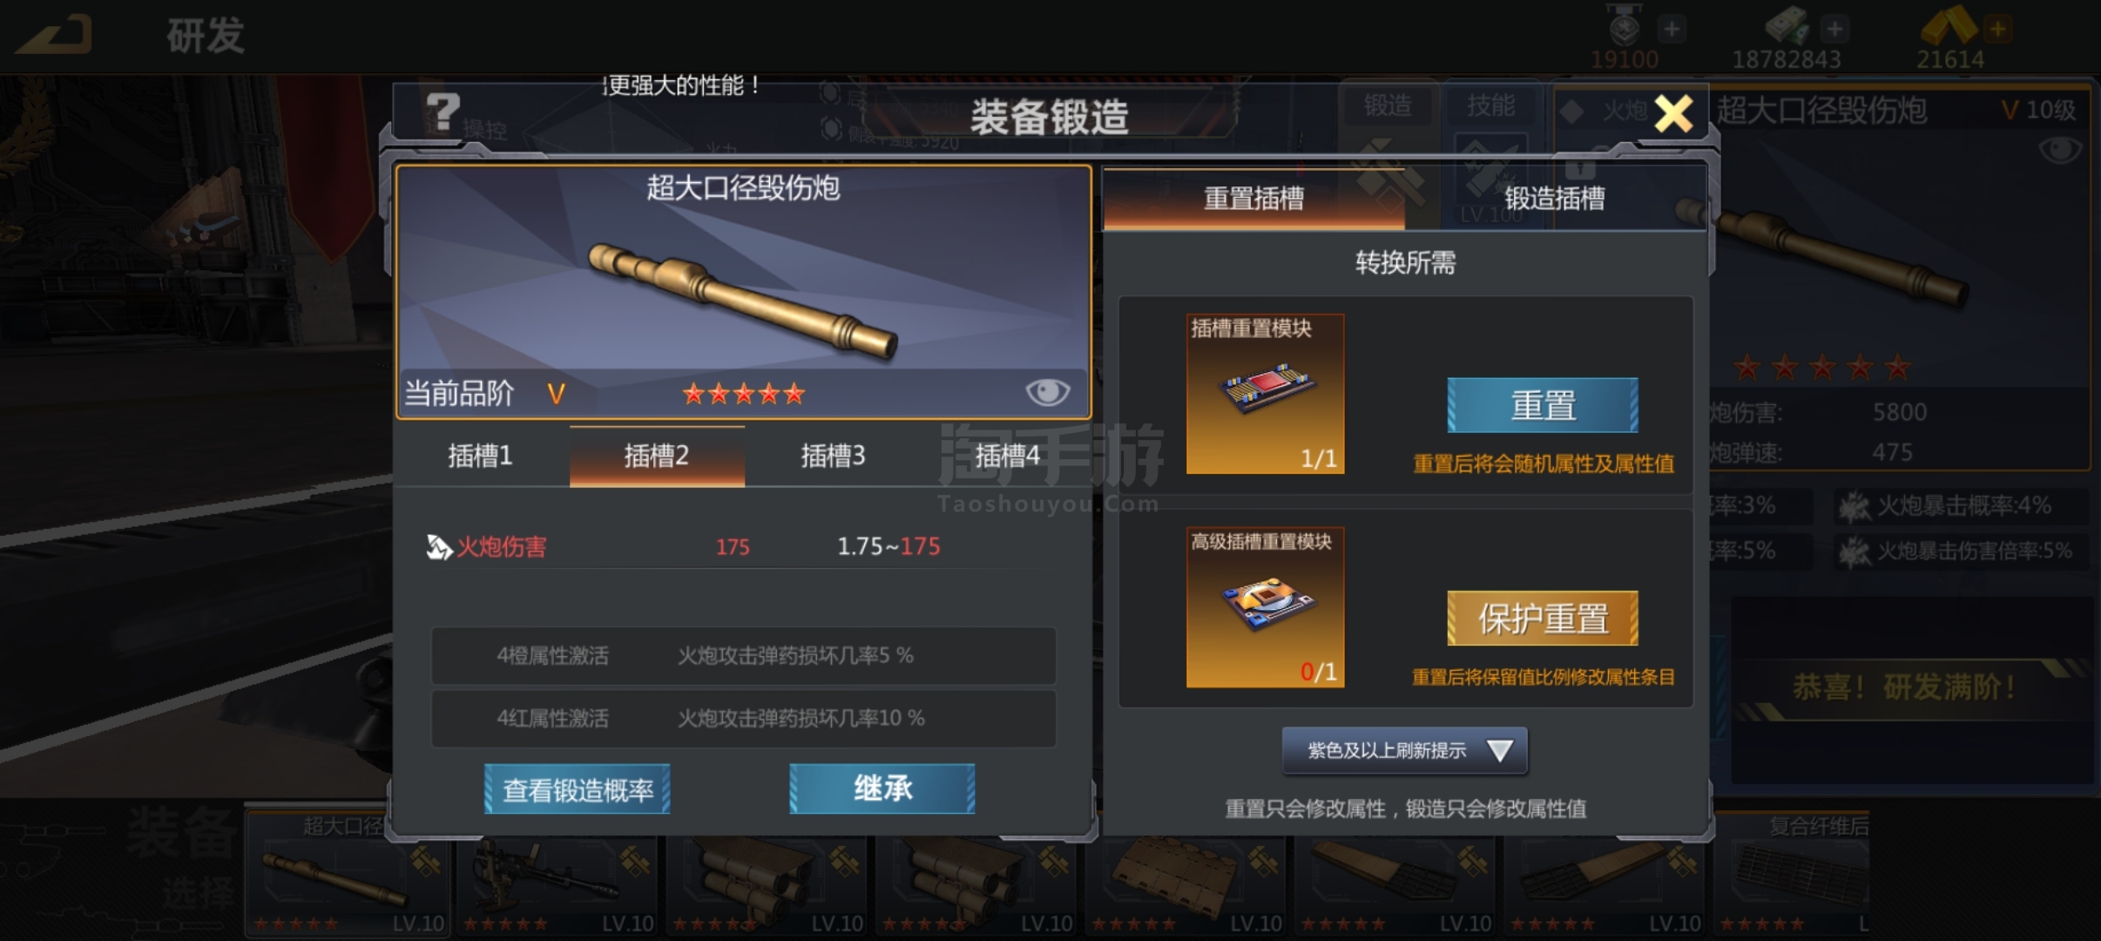Click the 查看锻造概率 button
The height and width of the screenshot is (941, 2101).
click(578, 789)
